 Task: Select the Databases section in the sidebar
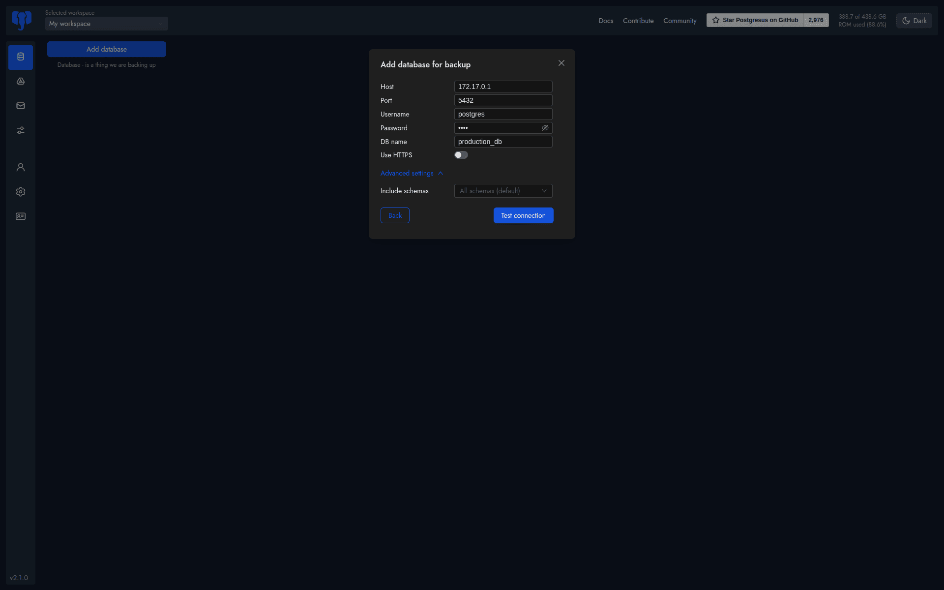point(20,57)
